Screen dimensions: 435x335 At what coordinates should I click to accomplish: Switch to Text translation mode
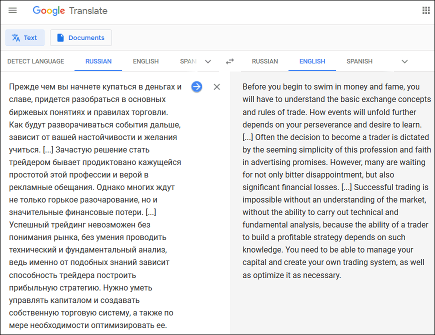point(25,37)
